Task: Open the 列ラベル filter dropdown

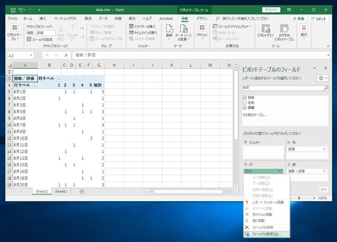Action: [58, 78]
